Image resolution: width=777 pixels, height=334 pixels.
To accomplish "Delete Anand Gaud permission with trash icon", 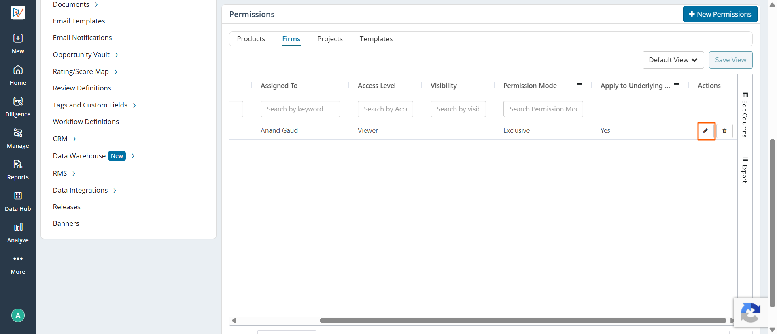I will point(724,131).
